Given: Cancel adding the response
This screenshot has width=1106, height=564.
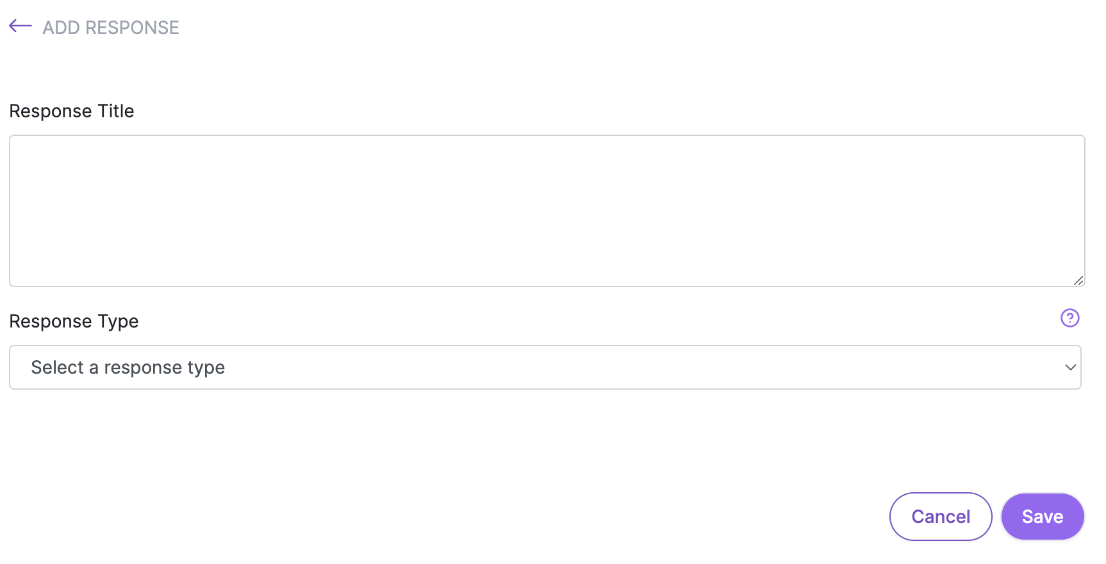Looking at the screenshot, I should tap(941, 517).
